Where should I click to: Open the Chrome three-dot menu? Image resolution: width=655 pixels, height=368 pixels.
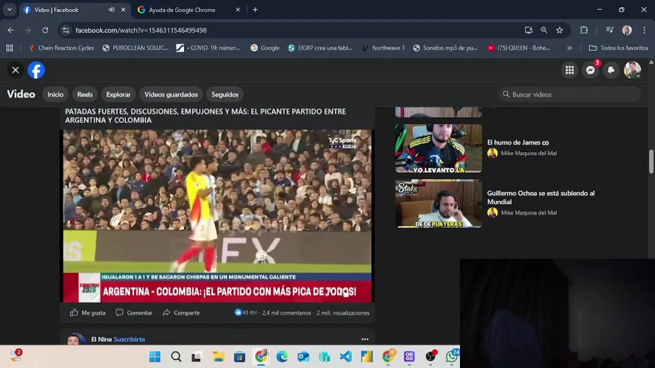click(x=644, y=30)
